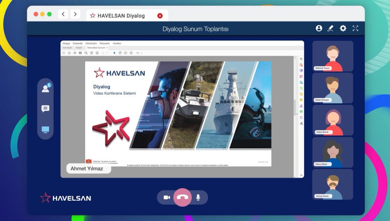Hang up with the red call button
390x221 pixels.
[183, 197]
